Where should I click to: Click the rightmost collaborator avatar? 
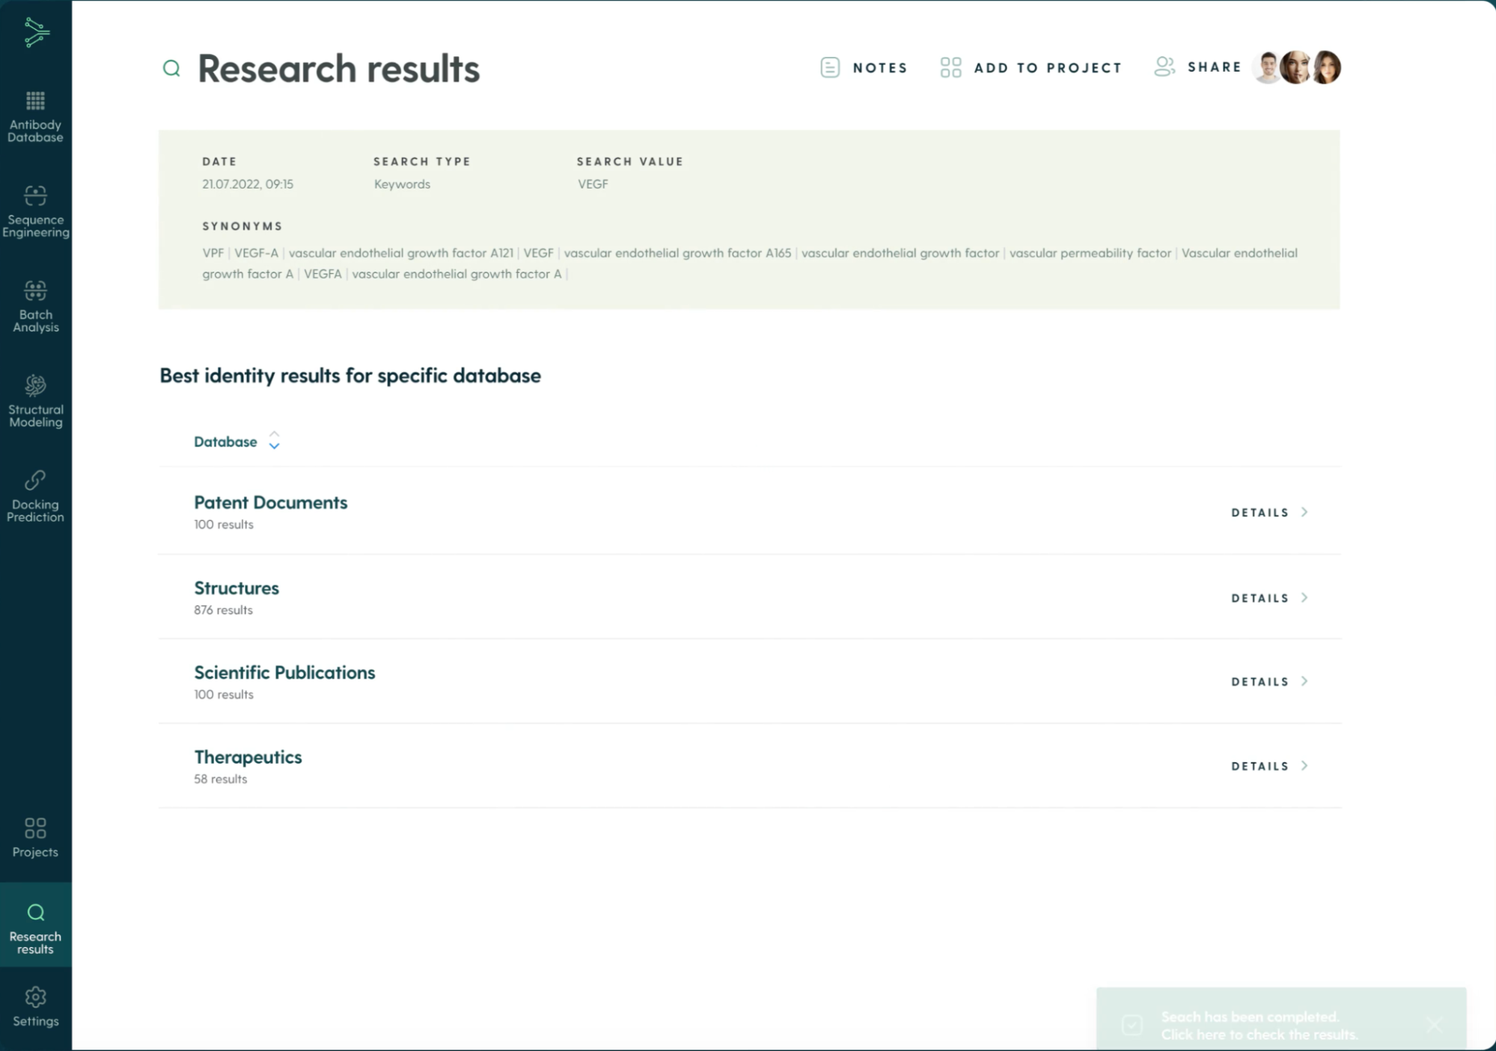click(x=1327, y=67)
